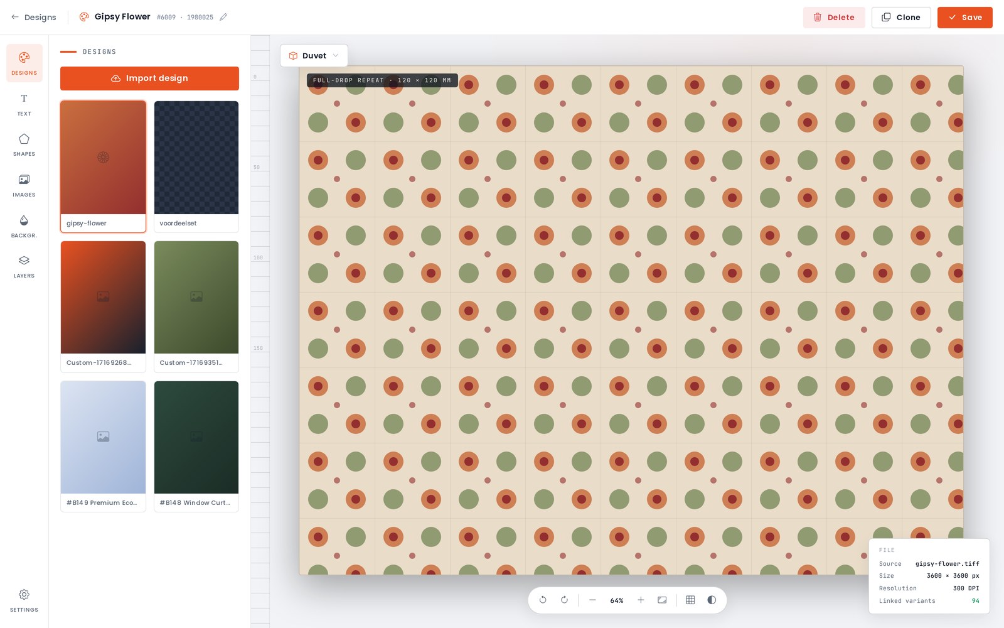
Task: Click the 64% zoom level
Action: [617, 601]
